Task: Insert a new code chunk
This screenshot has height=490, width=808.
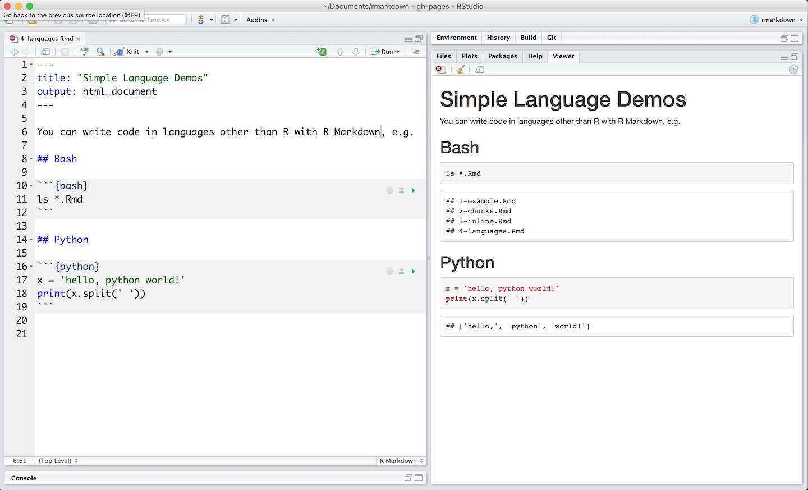Action: [321, 52]
